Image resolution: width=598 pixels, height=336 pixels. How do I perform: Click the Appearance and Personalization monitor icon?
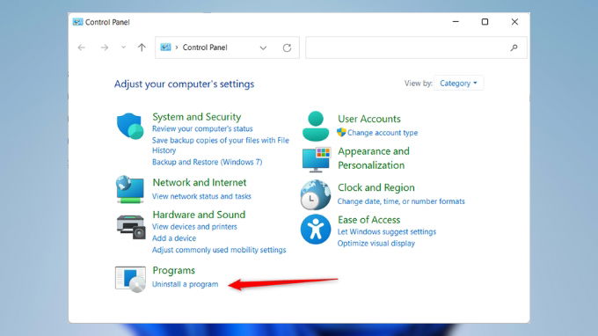click(x=317, y=159)
